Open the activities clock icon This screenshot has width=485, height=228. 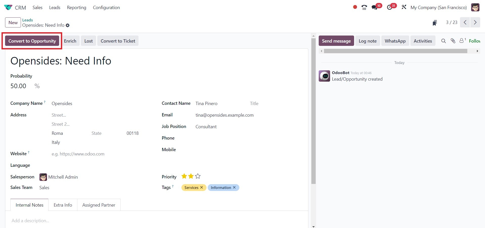(389, 8)
